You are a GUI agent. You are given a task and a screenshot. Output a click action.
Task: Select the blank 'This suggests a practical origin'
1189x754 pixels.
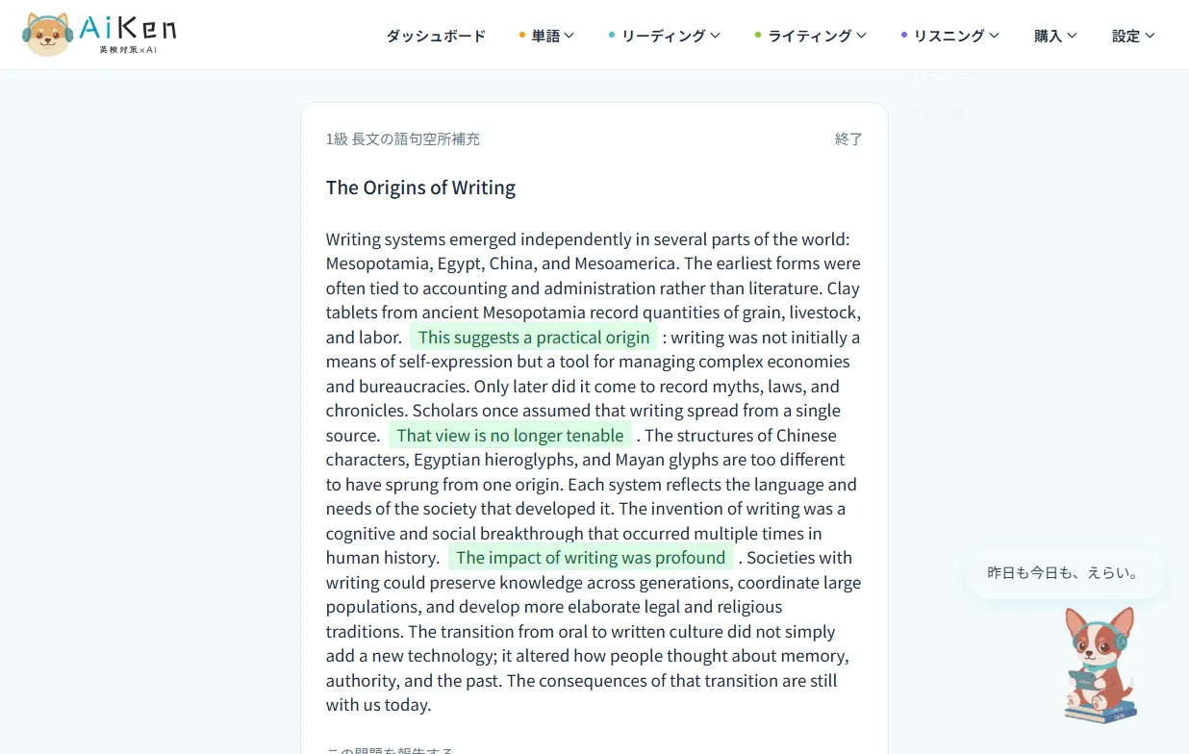[534, 338]
